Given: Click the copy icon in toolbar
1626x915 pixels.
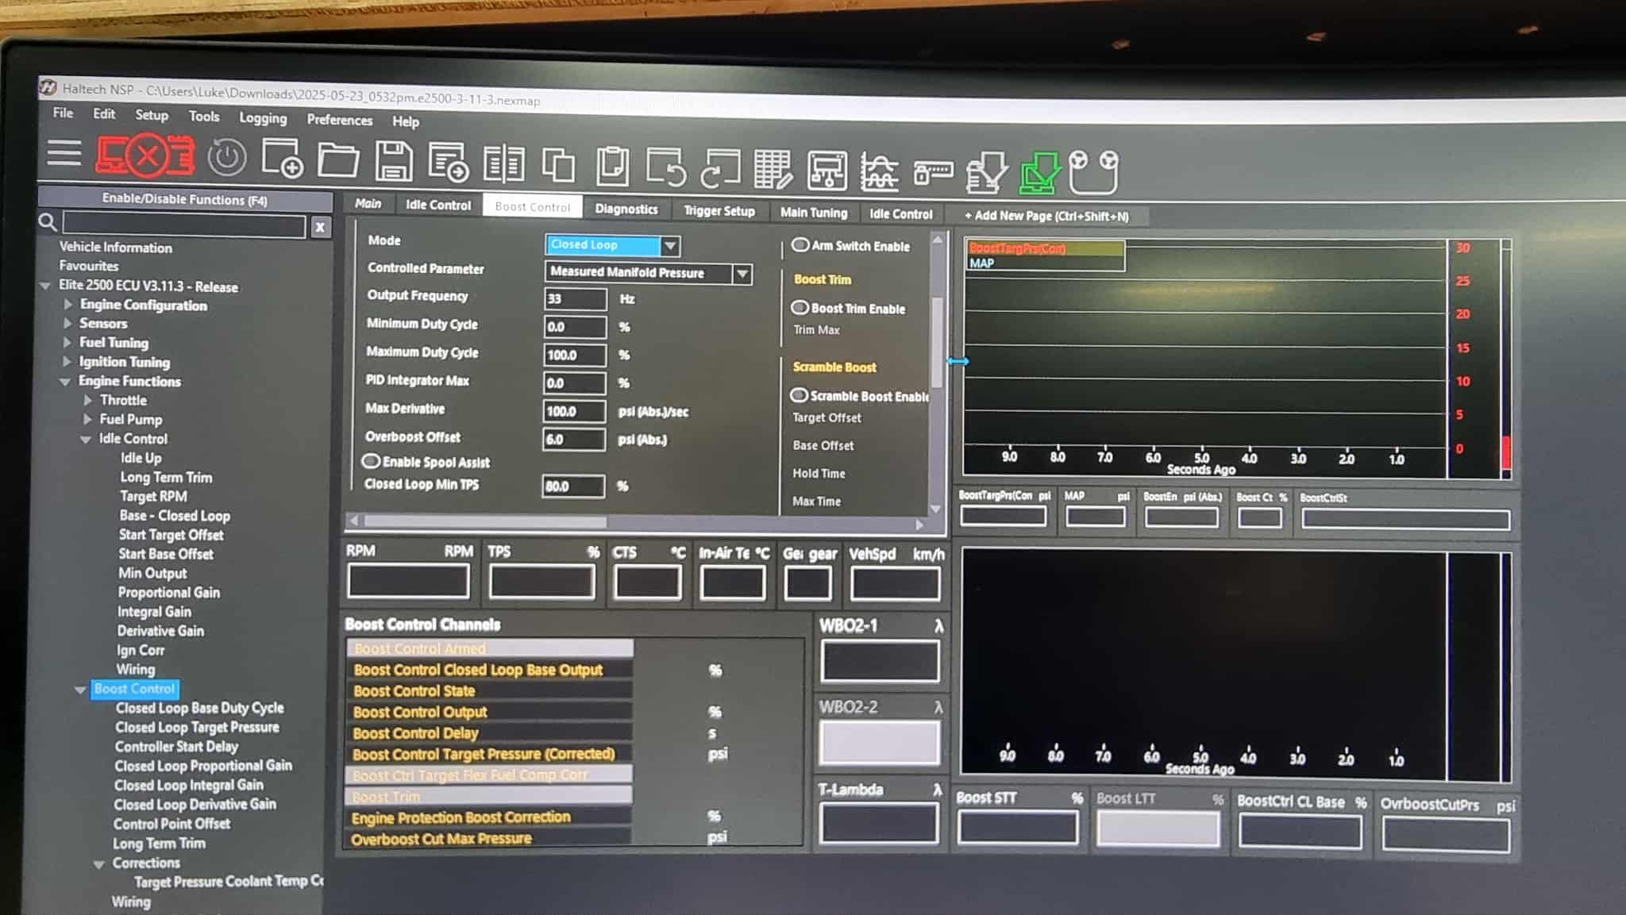Looking at the screenshot, I should pos(558,166).
